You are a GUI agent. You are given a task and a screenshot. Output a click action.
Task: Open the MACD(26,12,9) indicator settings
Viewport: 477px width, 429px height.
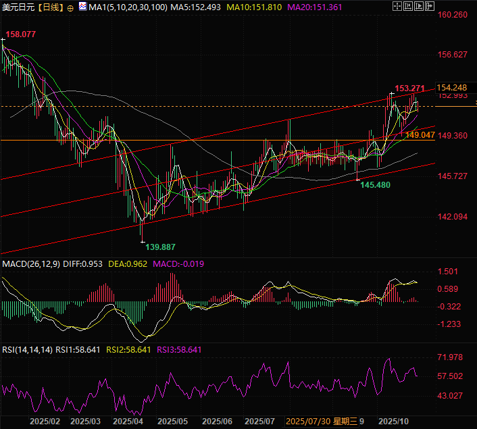click(x=30, y=263)
